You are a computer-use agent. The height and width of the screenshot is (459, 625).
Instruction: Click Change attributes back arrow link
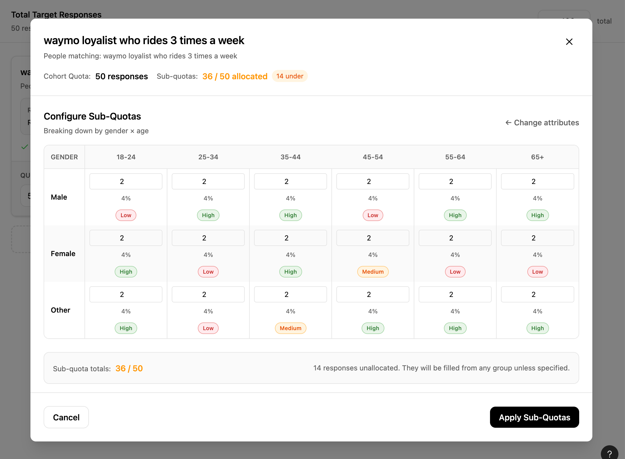click(542, 123)
